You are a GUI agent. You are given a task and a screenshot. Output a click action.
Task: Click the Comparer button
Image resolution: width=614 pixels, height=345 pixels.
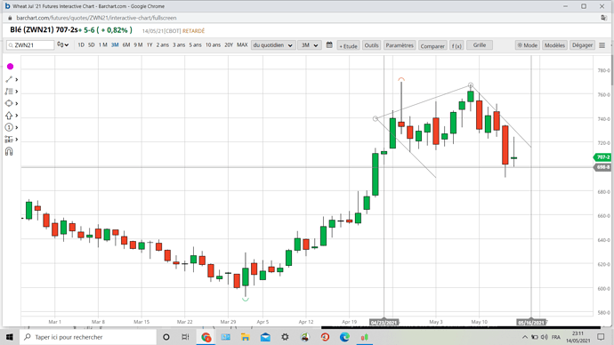click(x=432, y=45)
